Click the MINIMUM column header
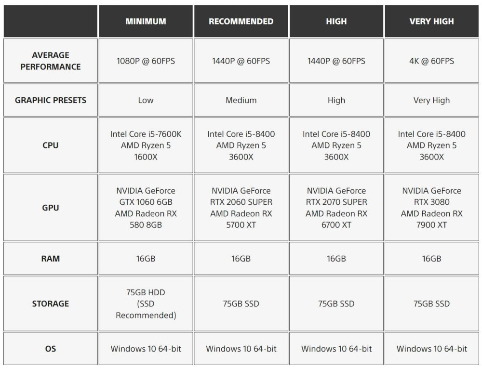The image size is (482, 368). (146, 21)
